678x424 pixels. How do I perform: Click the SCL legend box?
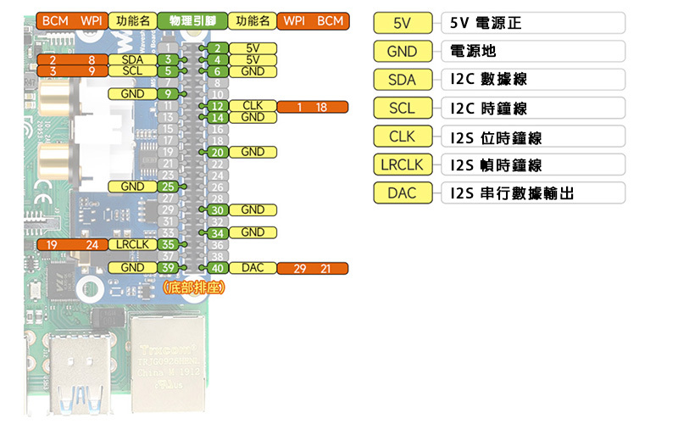tap(403, 109)
